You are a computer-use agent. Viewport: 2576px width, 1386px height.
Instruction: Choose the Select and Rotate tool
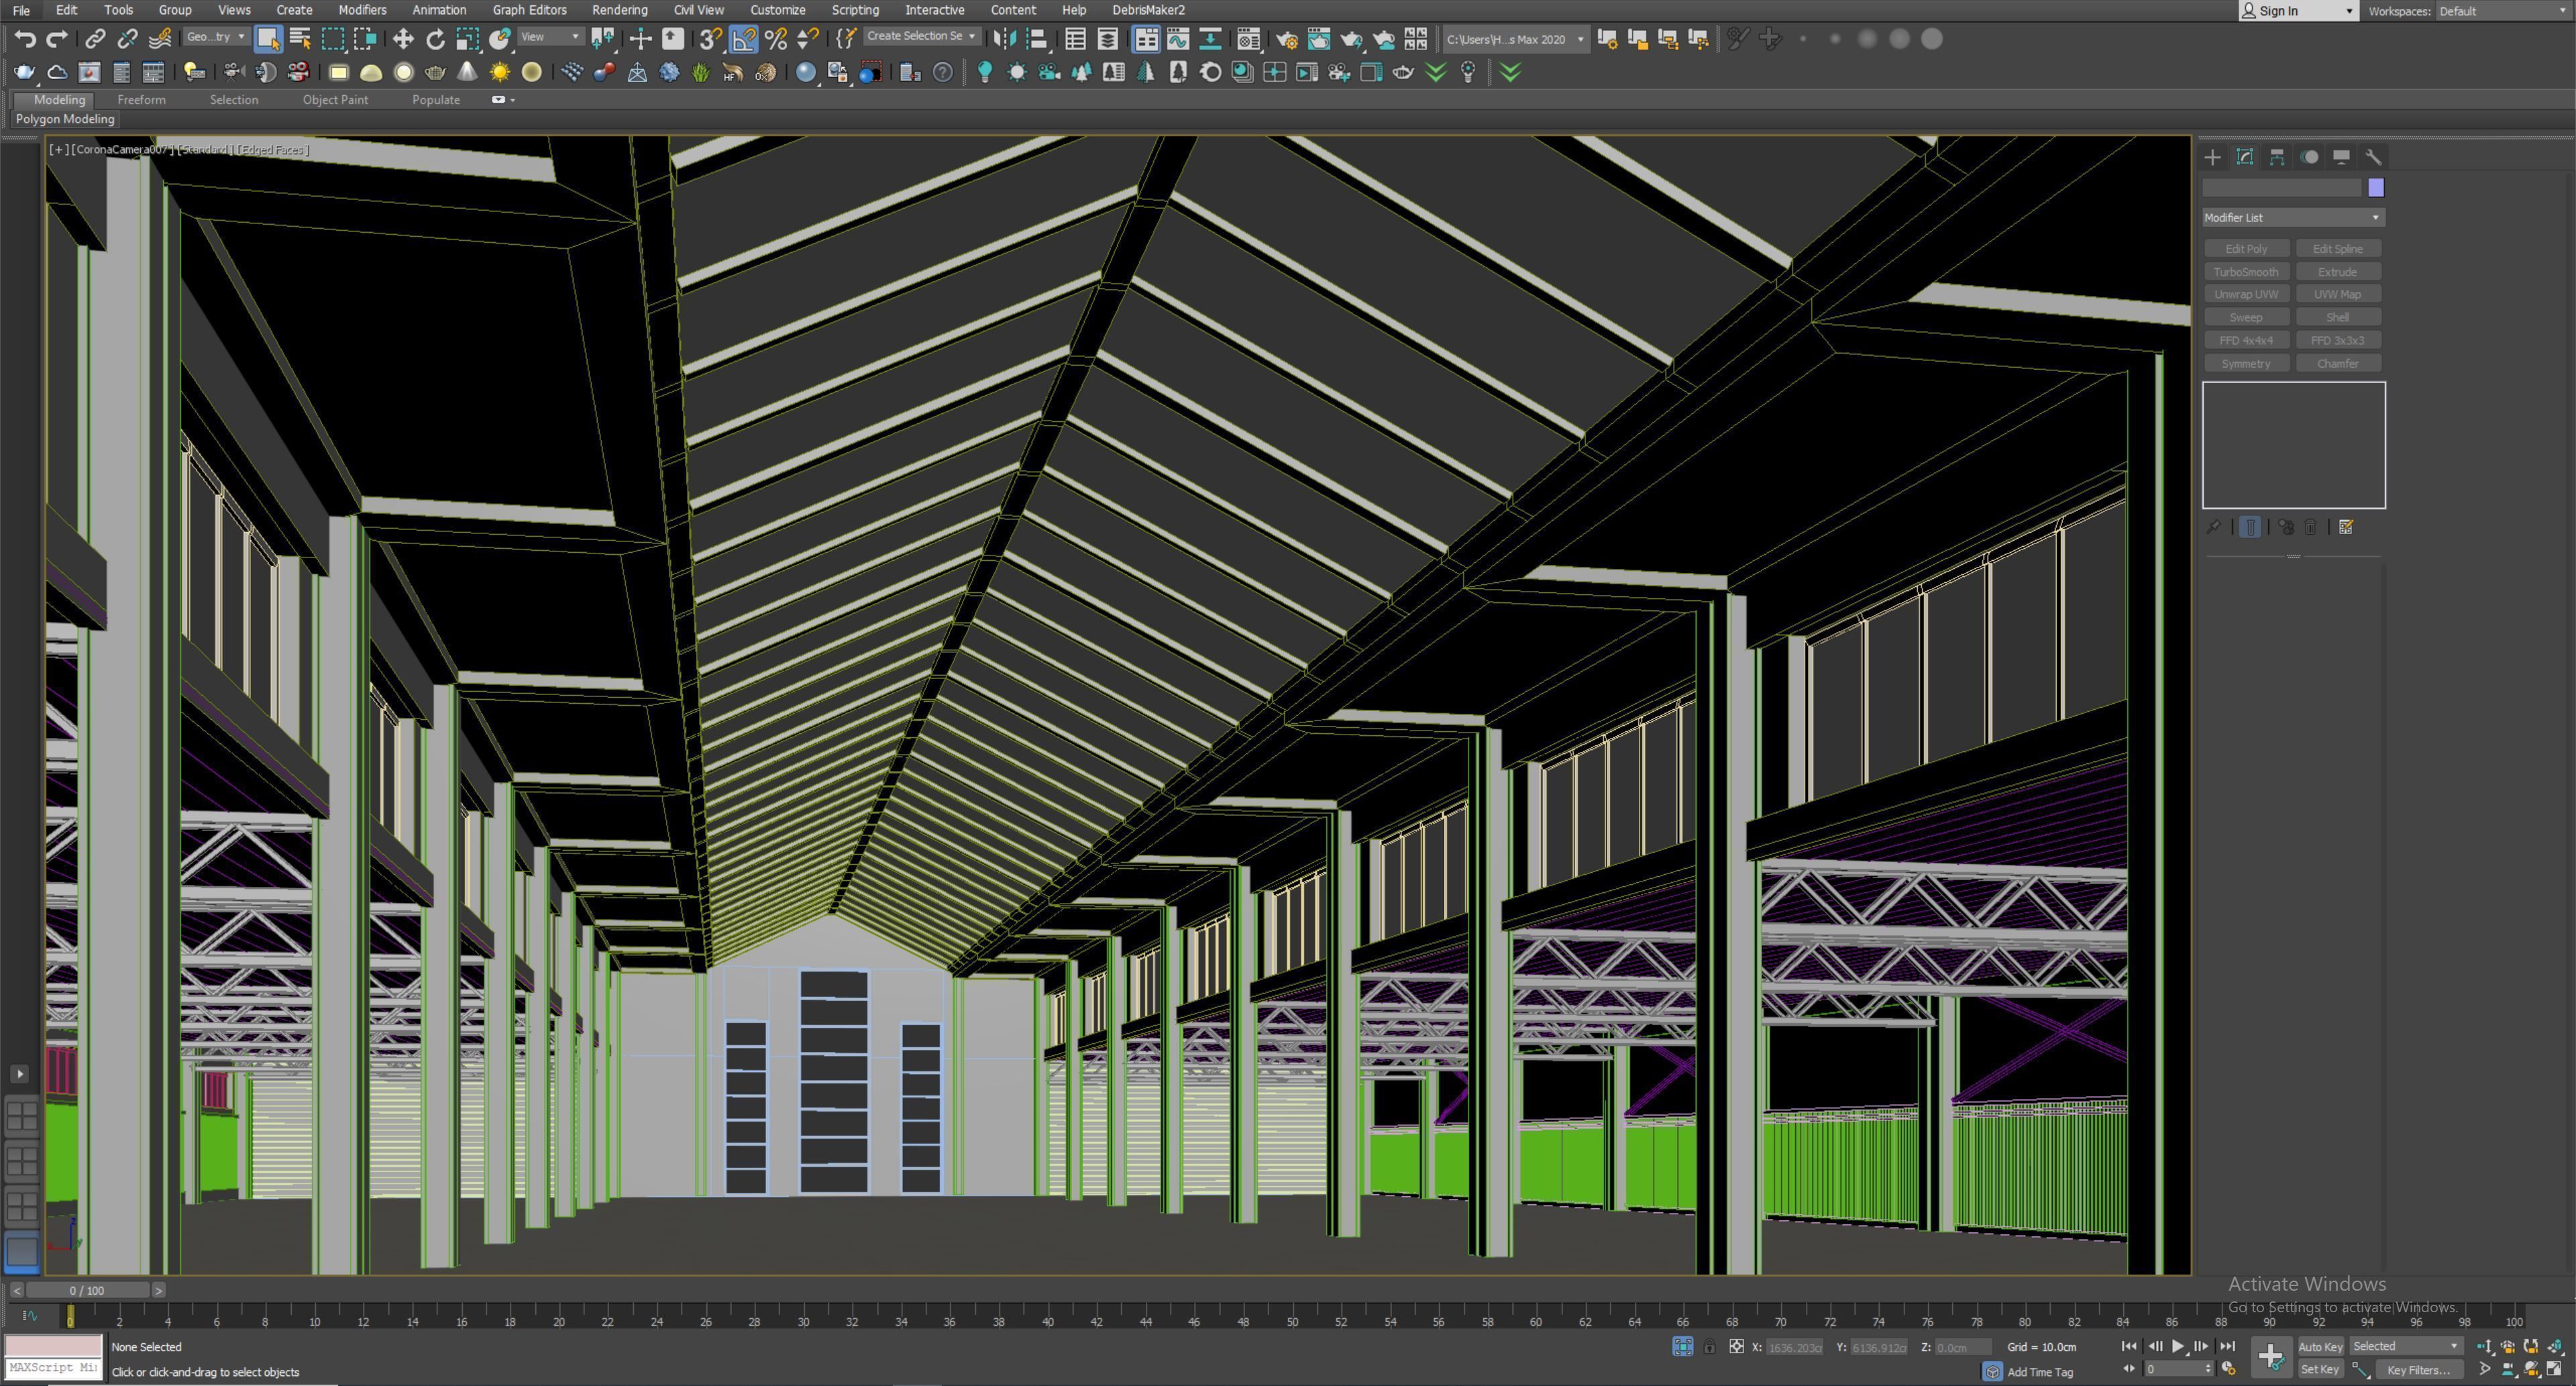click(x=435, y=39)
